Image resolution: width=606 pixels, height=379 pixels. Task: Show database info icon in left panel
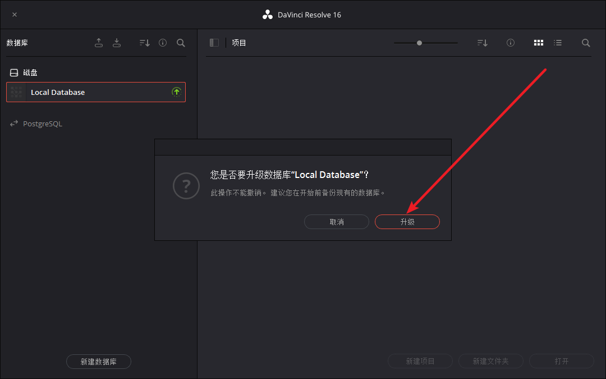pyautogui.click(x=163, y=43)
